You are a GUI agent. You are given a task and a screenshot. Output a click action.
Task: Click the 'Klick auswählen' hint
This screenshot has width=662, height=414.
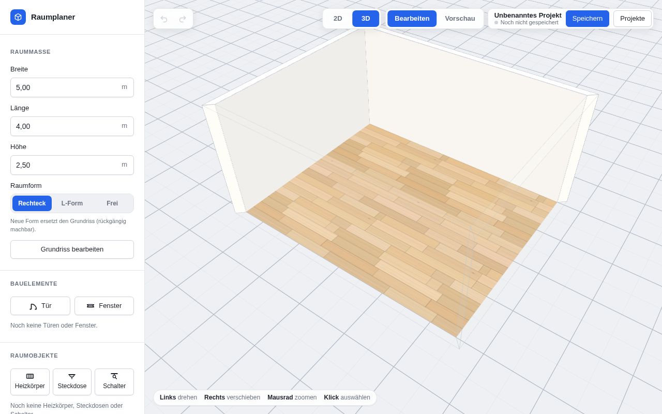tap(347, 397)
